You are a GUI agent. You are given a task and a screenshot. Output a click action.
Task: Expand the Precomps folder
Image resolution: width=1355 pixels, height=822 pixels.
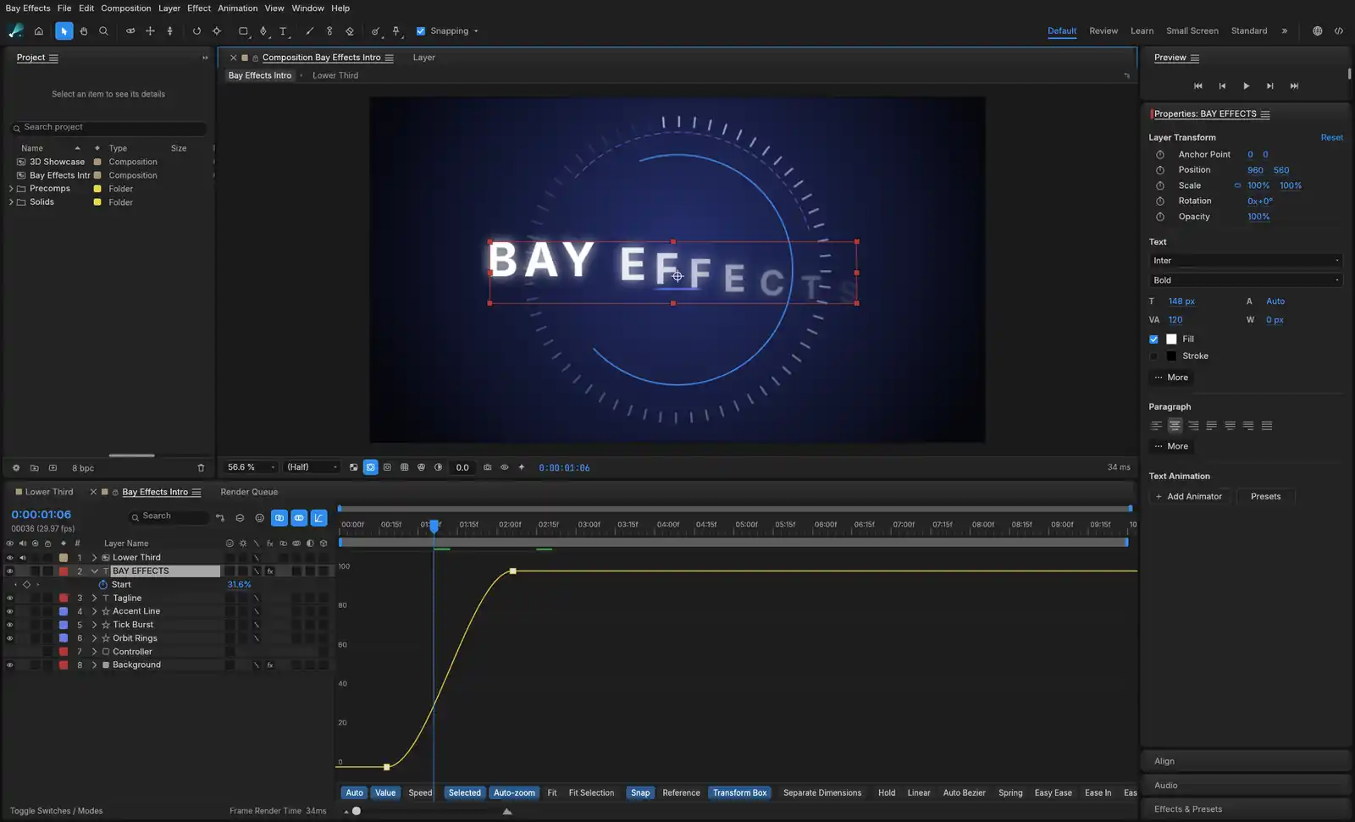[10, 189]
